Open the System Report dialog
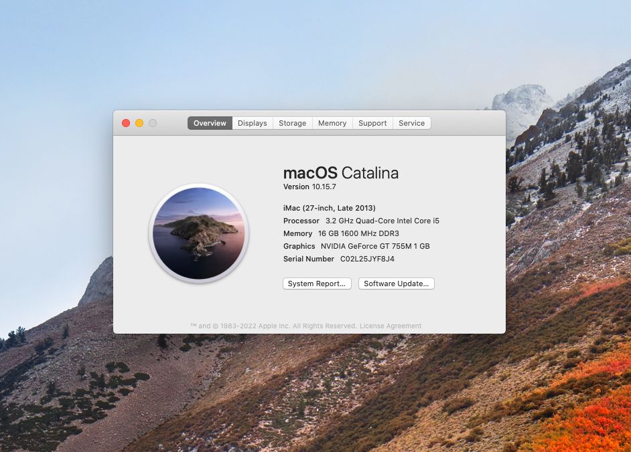The width and height of the screenshot is (631, 452). (x=317, y=283)
